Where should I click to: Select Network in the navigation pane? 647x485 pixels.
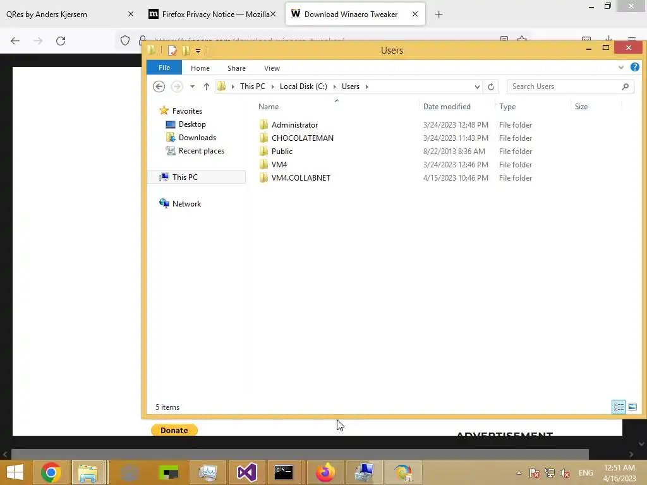(186, 203)
